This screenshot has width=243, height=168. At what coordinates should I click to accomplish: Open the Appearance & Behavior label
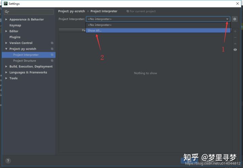(27, 19)
